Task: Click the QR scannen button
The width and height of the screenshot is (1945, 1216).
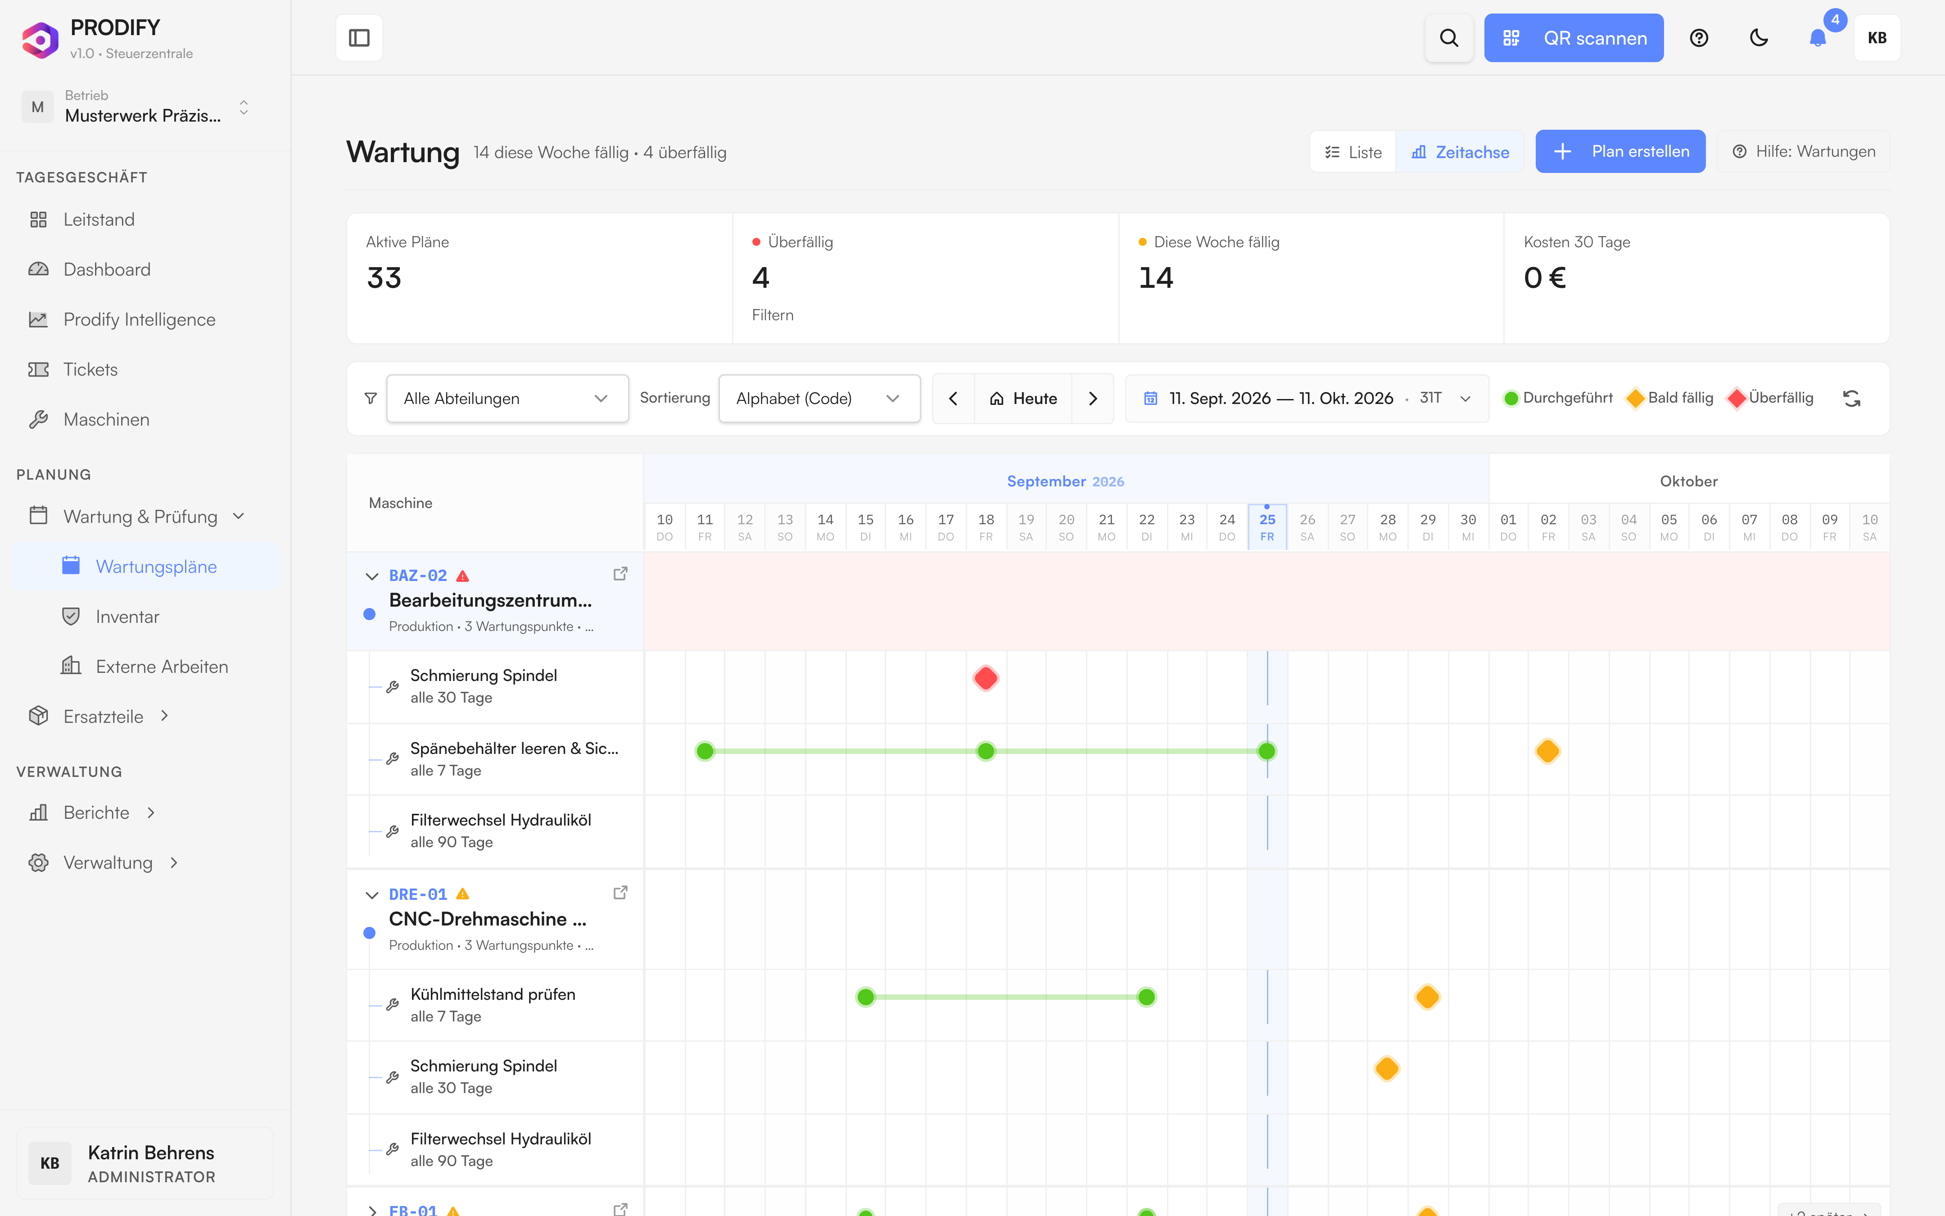Action: 1574,38
